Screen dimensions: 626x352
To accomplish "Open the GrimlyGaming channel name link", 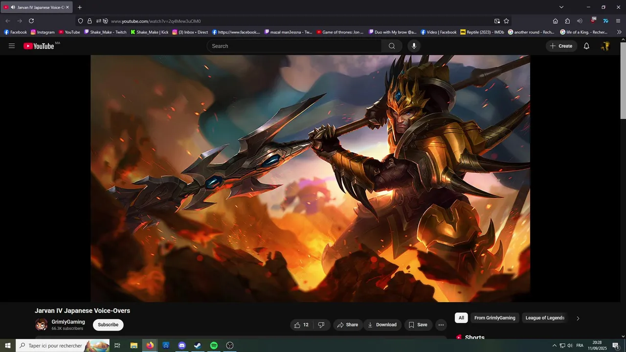I will 68,322.
